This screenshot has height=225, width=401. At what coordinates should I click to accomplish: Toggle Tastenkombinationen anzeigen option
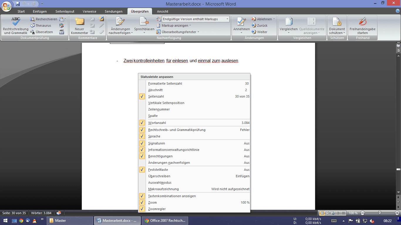pyautogui.click(x=194, y=196)
